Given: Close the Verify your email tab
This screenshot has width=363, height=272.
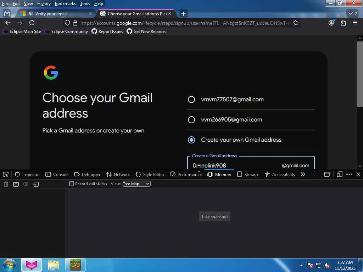Looking at the screenshot, I should click(90, 14).
